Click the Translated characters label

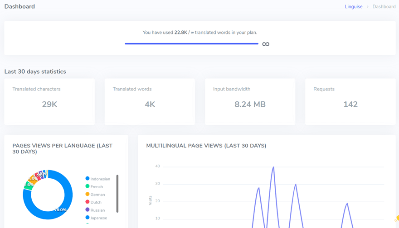36,89
